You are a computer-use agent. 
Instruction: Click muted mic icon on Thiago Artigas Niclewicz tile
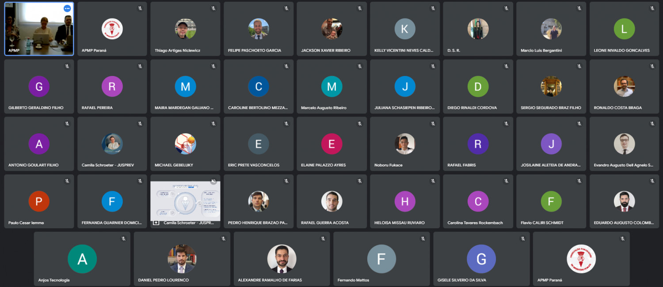[213, 8]
